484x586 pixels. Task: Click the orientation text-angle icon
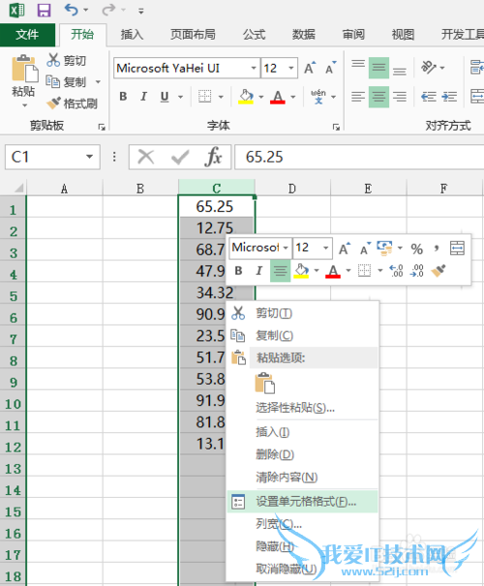pos(428,68)
